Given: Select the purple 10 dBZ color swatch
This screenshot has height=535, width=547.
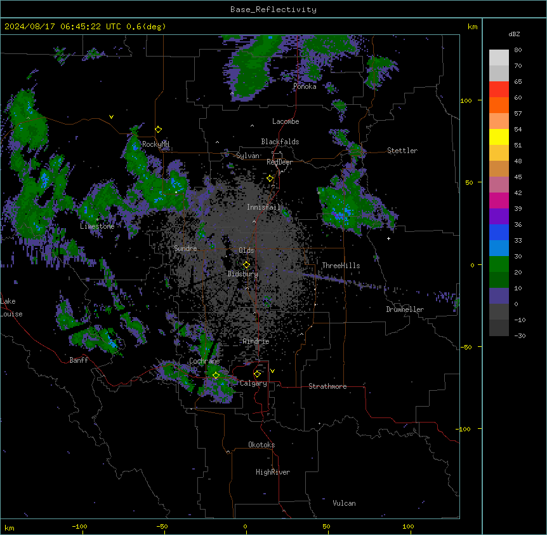Looking at the screenshot, I should (499, 296).
